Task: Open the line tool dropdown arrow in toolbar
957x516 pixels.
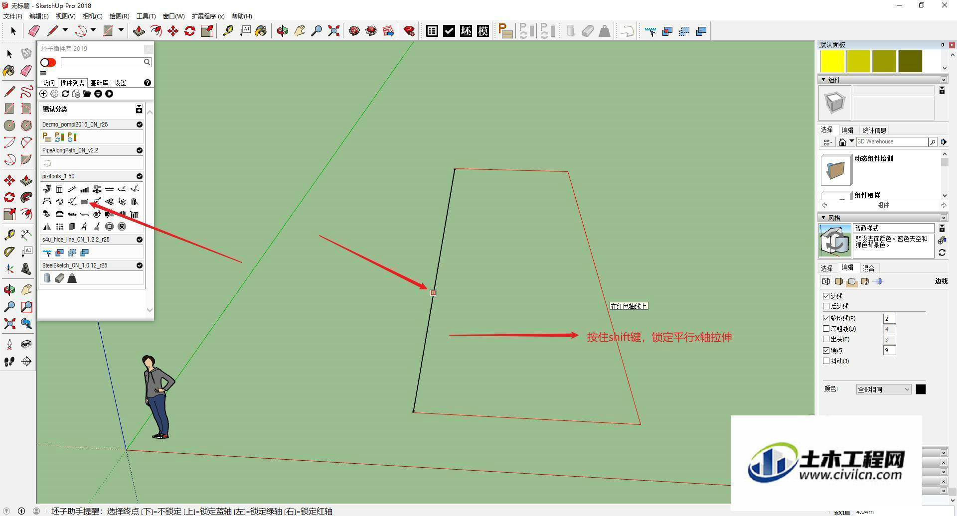Action: coord(65,31)
